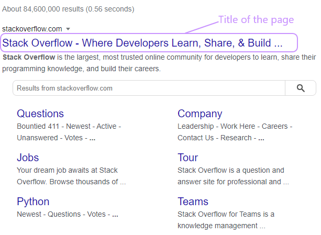321x235 pixels.
Task: Open the Tour sitelink
Action: [x=187, y=158]
